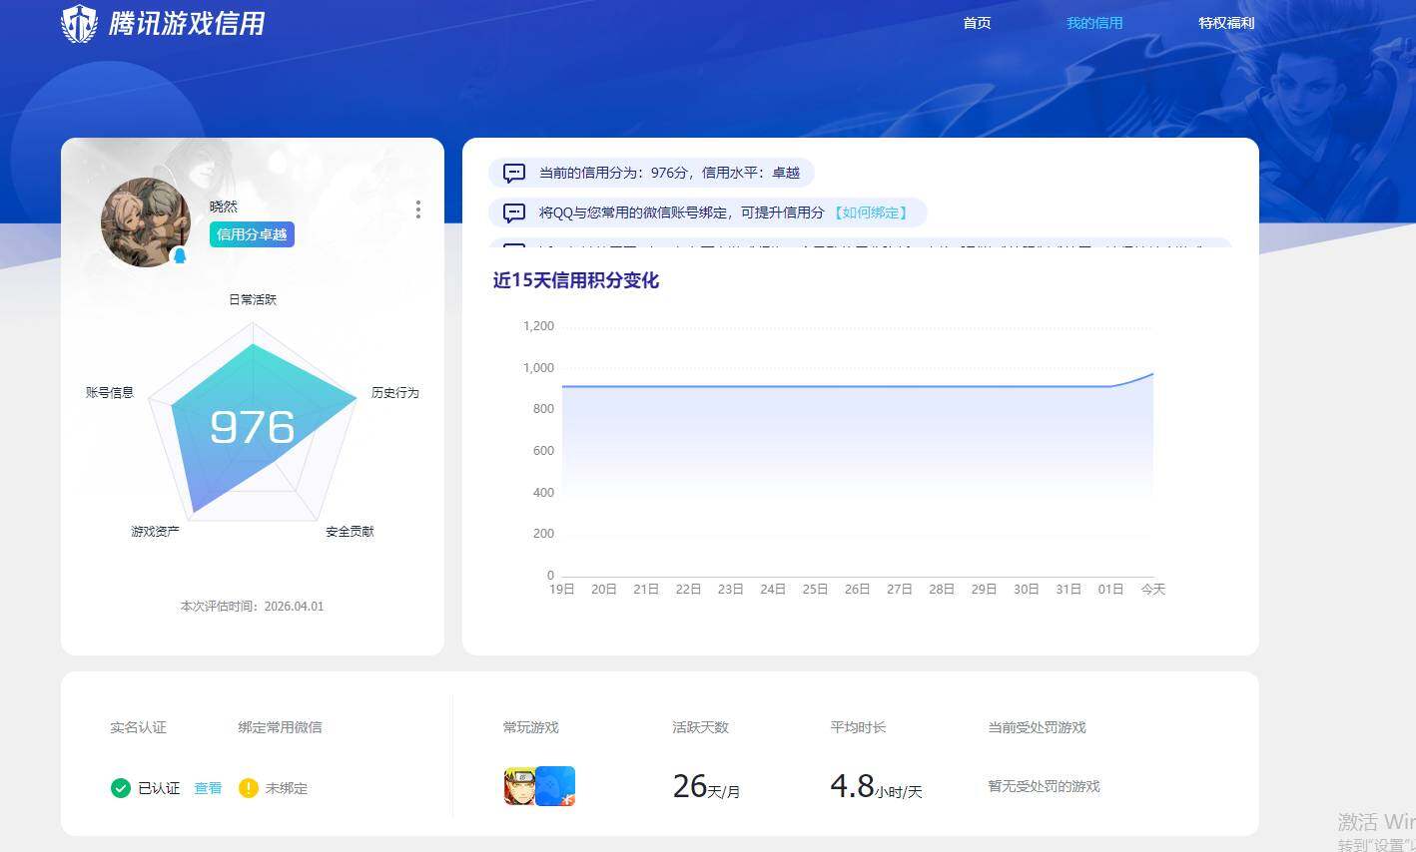The width and height of the screenshot is (1416, 852).
Task: Click the chat icon beside current credit score message
Action: pos(514,174)
